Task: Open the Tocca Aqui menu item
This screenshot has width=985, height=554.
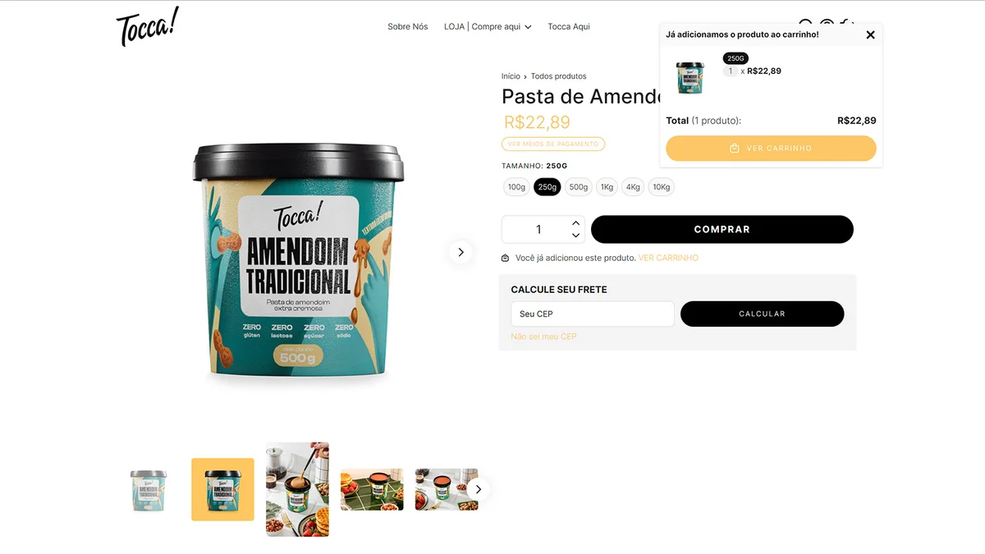Action: pyautogui.click(x=569, y=26)
